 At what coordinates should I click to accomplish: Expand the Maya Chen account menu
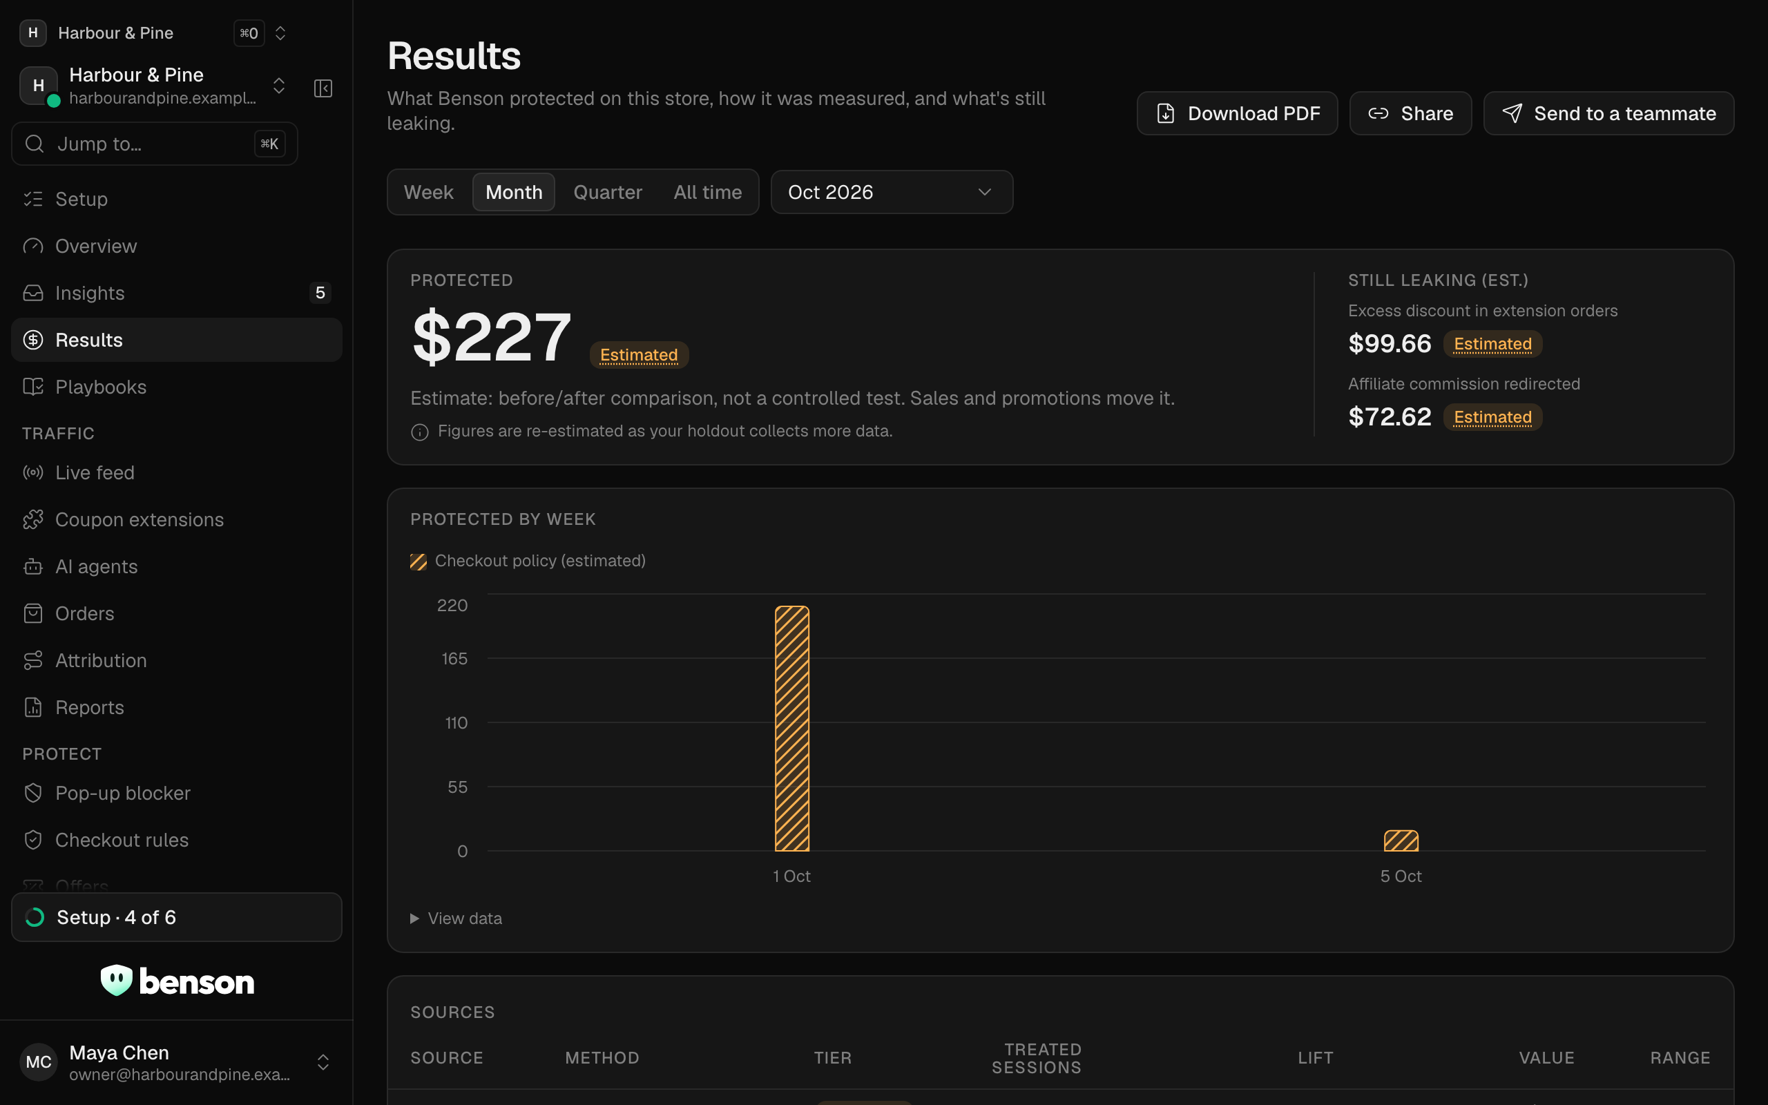pos(177,1063)
